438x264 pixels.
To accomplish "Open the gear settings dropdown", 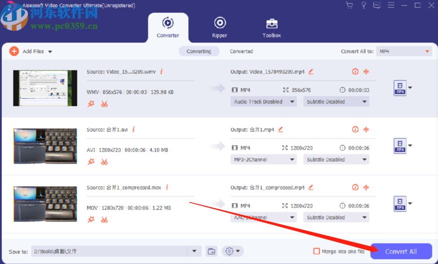I will [x=233, y=251].
